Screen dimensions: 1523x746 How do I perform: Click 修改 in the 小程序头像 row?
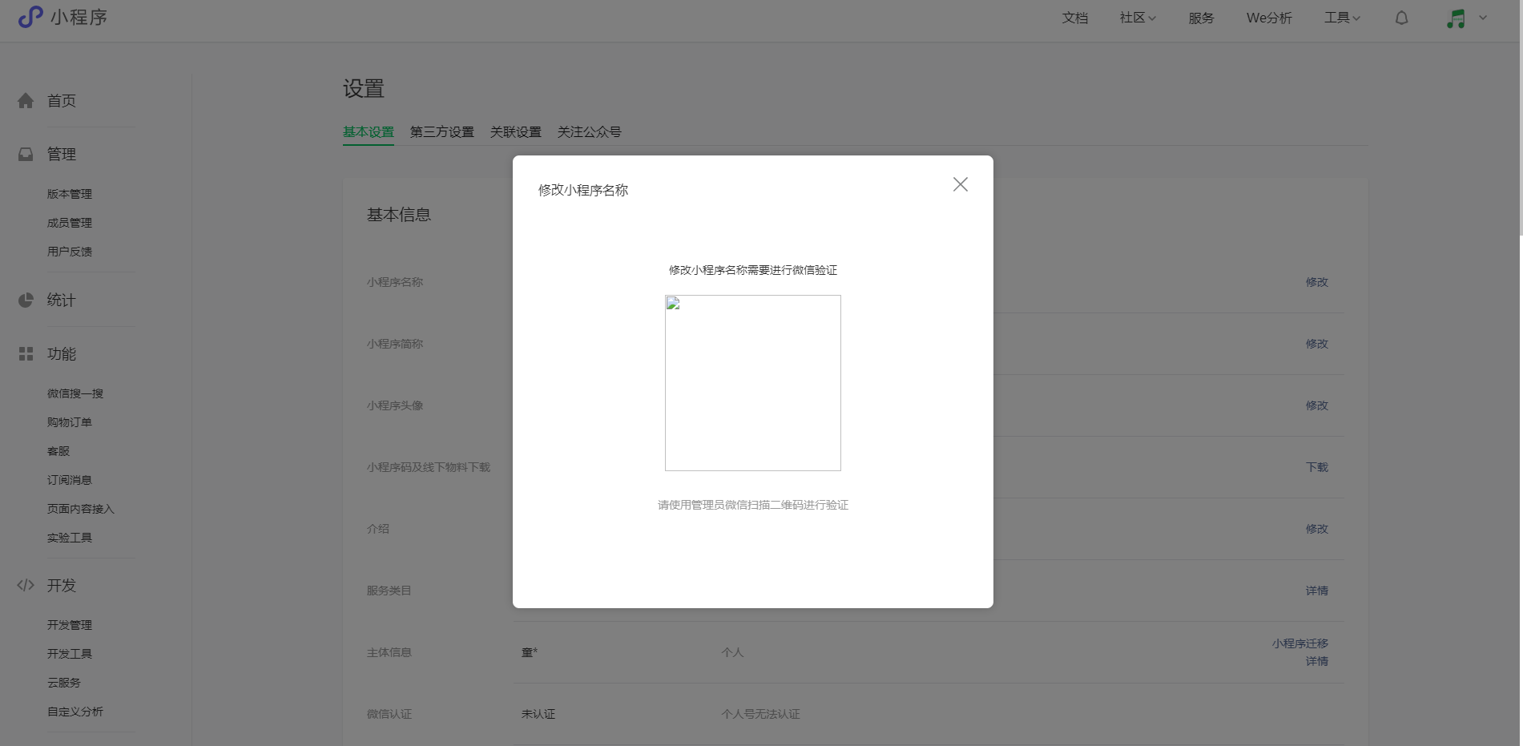pyautogui.click(x=1317, y=405)
